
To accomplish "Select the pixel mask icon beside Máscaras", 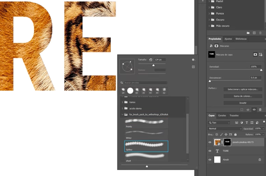I will pos(216,46).
